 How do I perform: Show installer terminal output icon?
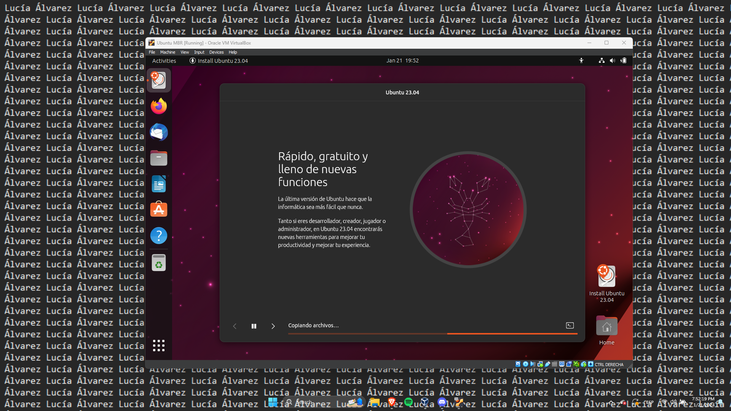(570, 325)
